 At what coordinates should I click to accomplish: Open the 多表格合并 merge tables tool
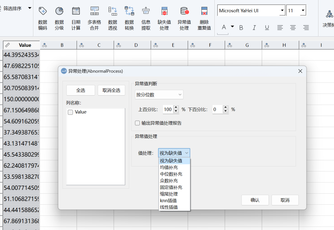(x=94, y=11)
